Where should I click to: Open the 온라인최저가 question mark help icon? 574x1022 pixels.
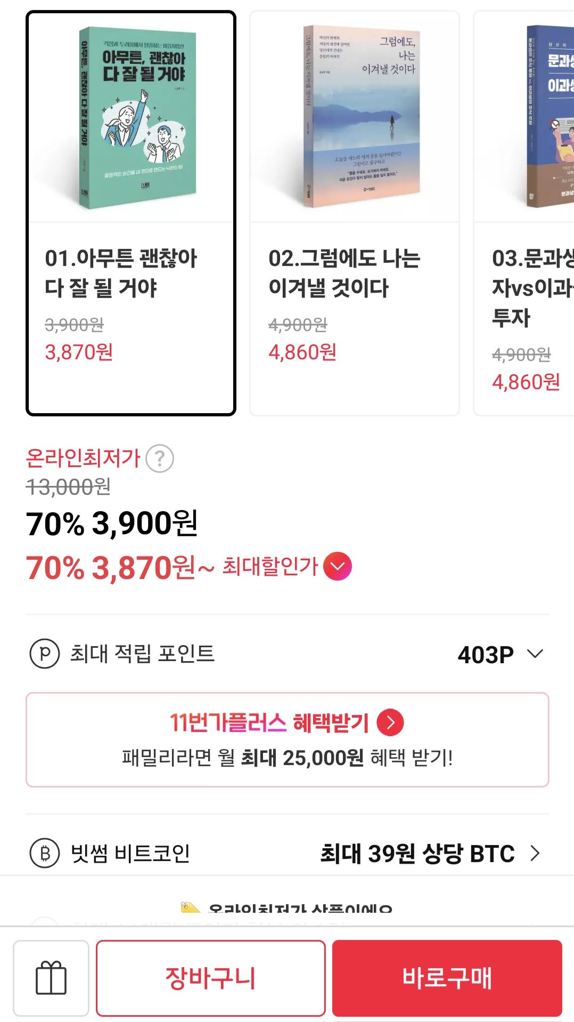click(x=160, y=458)
